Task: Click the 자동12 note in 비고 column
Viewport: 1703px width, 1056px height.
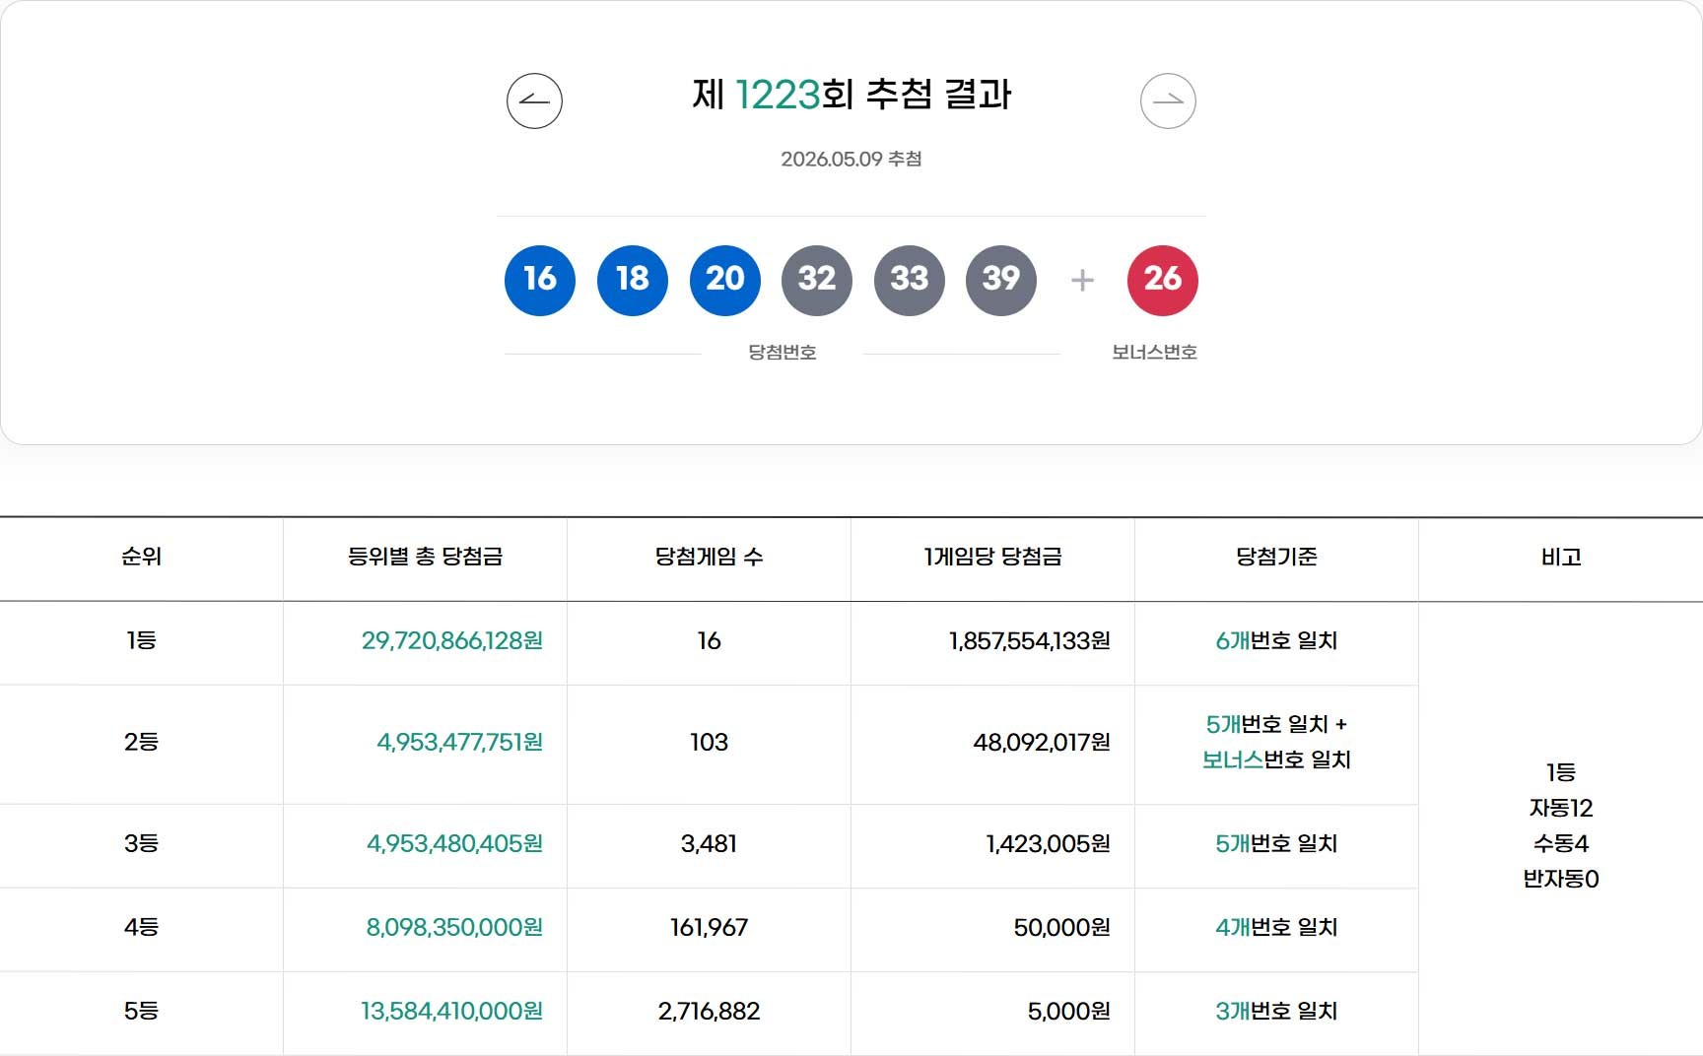Action: 1561,808
